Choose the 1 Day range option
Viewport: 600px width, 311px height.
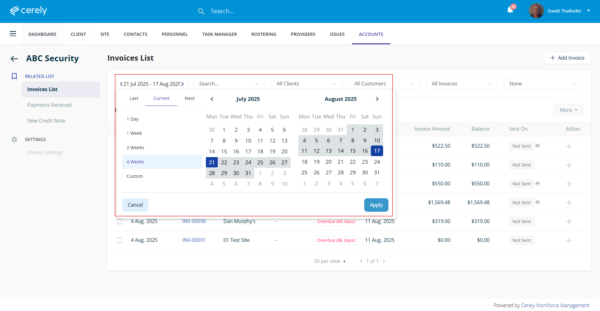(162, 119)
